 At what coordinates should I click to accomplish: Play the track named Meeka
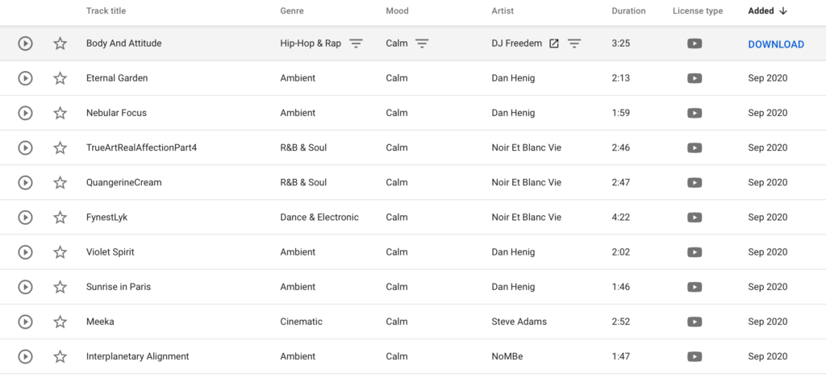(x=25, y=322)
